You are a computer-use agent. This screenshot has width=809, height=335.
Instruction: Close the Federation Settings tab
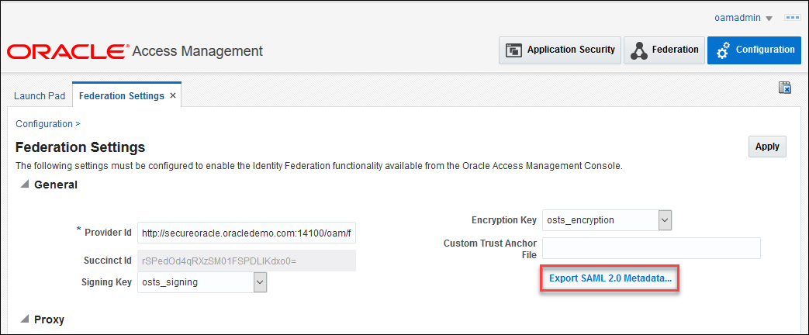173,96
